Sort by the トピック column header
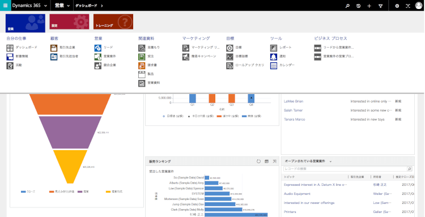 pyautogui.click(x=289, y=177)
